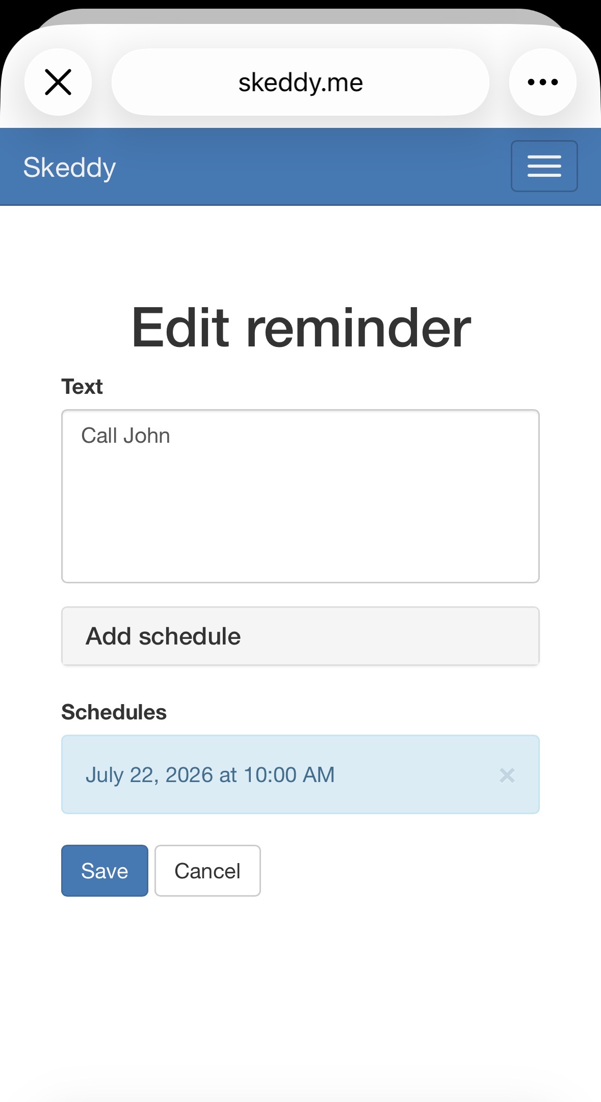
Task: Tap the "10:00 AM" time in schedule
Action: [x=289, y=775]
